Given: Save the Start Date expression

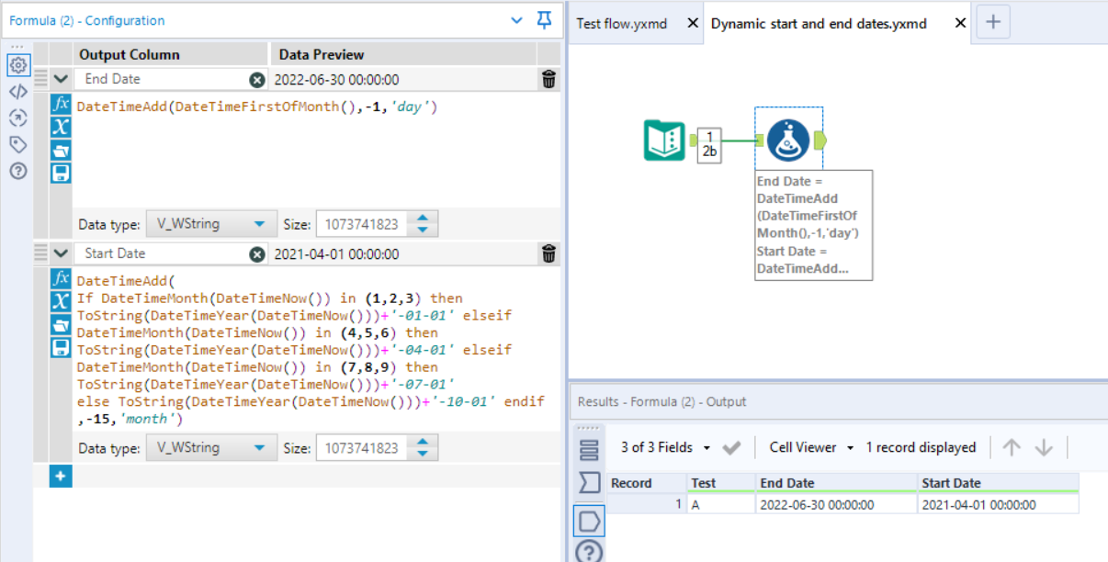Looking at the screenshot, I should pyautogui.click(x=61, y=347).
